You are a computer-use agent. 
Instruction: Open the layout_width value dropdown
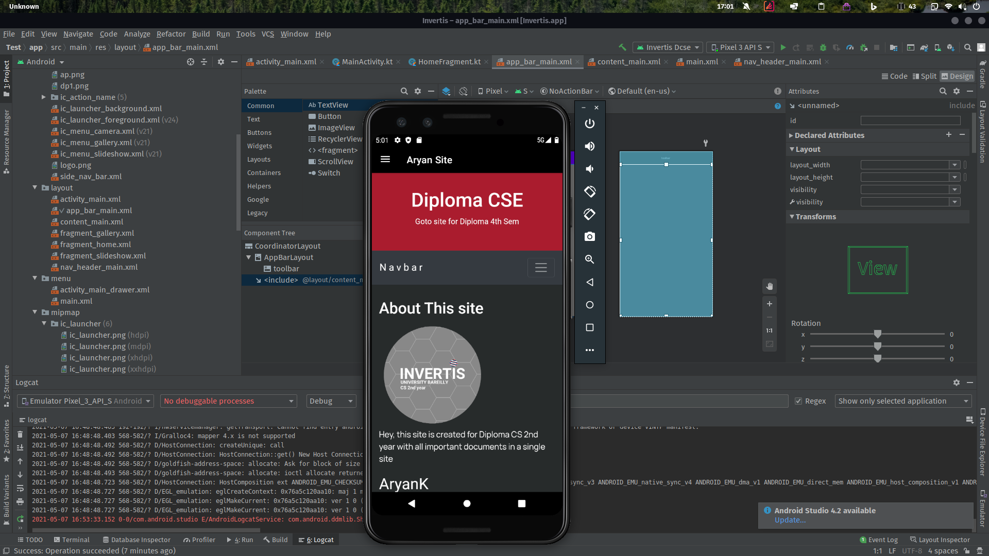click(954, 165)
